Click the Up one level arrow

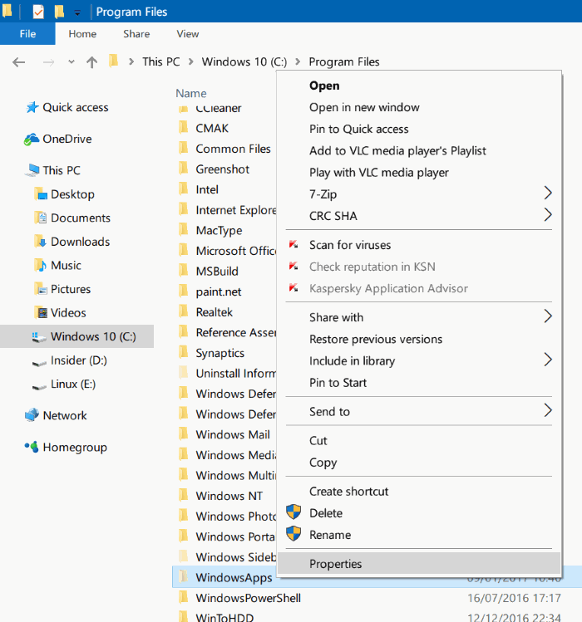coord(91,62)
